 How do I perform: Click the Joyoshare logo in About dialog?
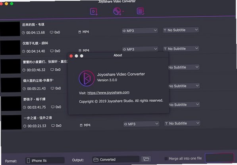tap(87, 78)
